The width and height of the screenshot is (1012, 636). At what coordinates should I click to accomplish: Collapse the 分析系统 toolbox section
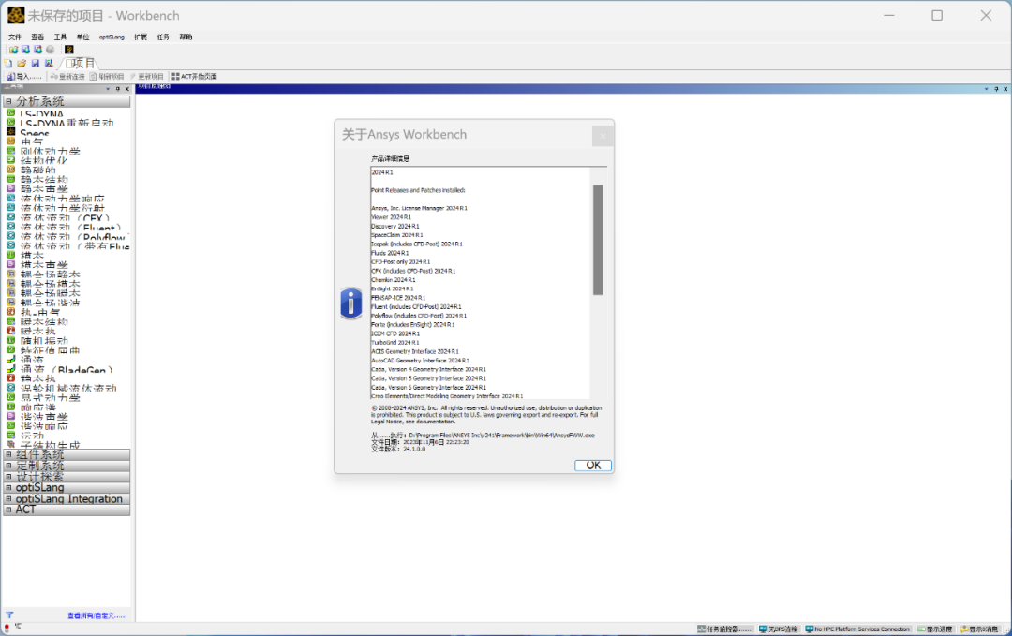pos(8,102)
